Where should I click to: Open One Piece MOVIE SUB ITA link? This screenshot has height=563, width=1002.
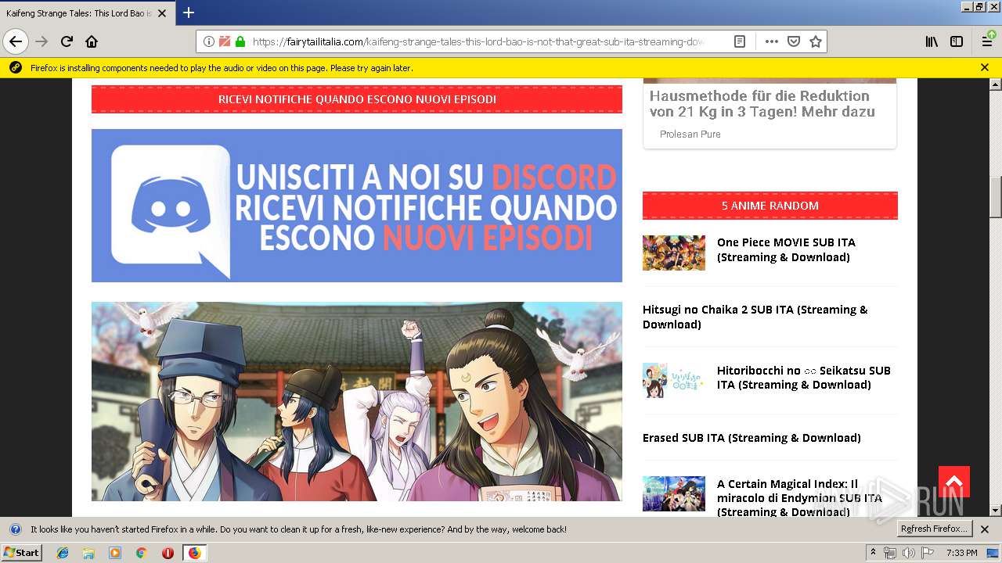[x=786, y=249]
